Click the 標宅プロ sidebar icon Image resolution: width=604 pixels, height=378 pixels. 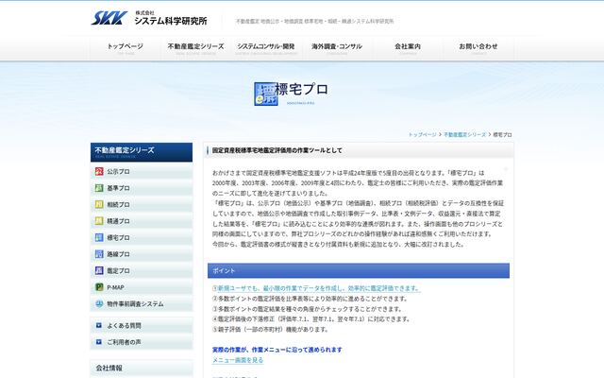pos(99,237)
